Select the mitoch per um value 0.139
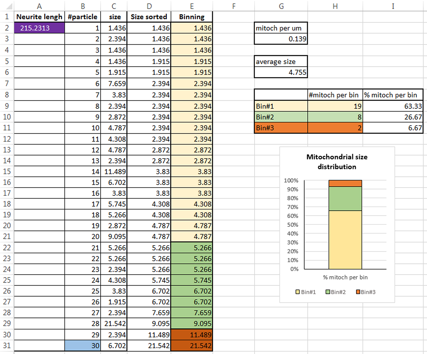Viewport: 427px width, 354px height. 281,39
